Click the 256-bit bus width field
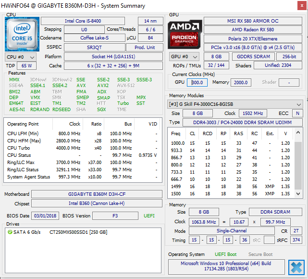The width and height of the screenshot is (308, 279). (x=289, y=57)
